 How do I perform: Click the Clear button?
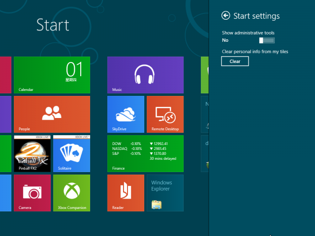[x=235, y=61]
